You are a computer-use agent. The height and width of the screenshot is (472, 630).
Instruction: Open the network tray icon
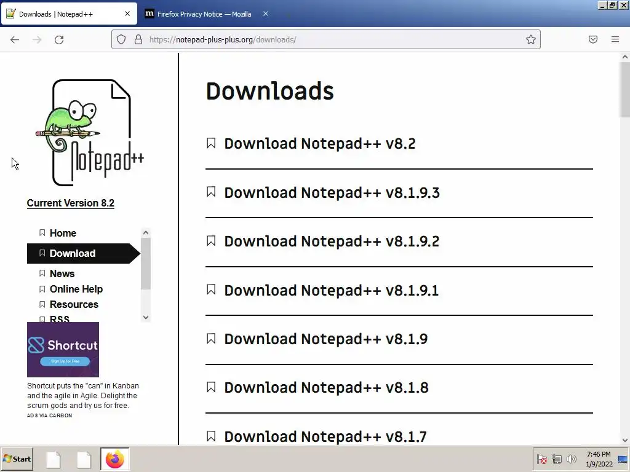click(x=556, y=458)
